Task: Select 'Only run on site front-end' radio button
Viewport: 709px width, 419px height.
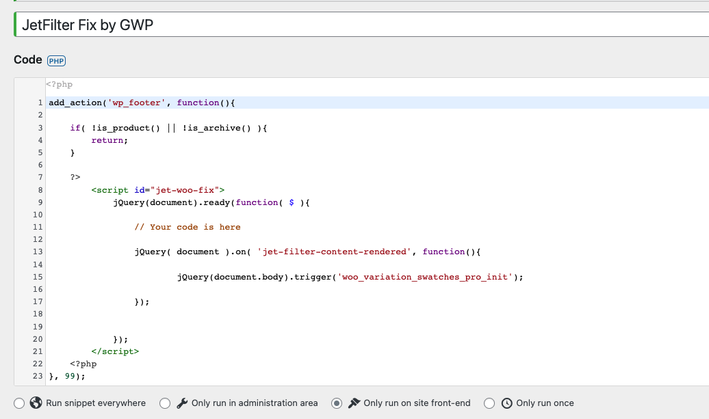Action: (x=337, y=403)
